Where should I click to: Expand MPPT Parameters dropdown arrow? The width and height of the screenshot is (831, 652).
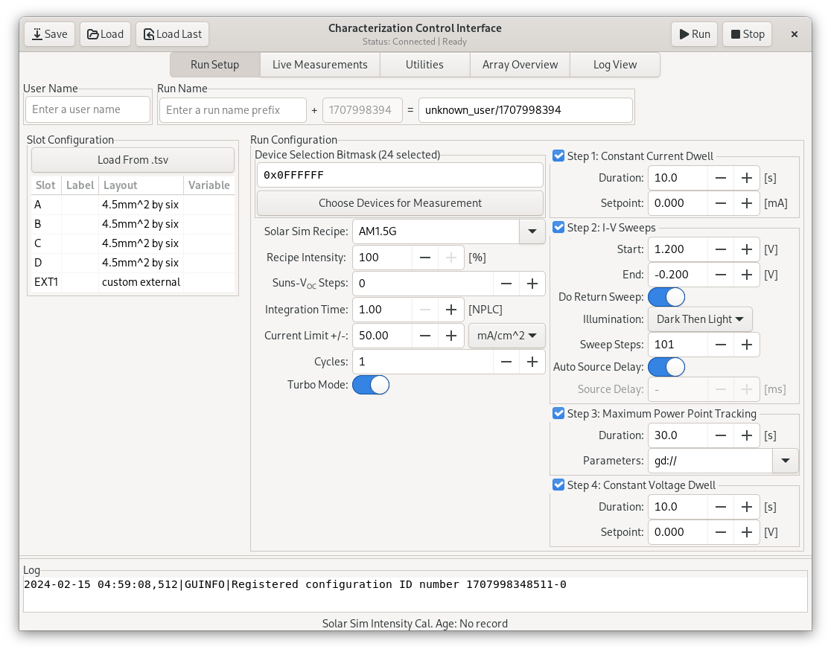click(x=786, y=461)
